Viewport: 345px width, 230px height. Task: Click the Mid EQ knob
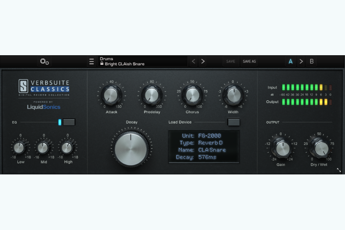(43, 148)
